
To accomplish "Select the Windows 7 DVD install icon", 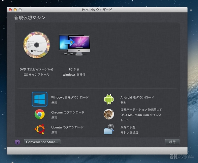I will click(37, 45).
